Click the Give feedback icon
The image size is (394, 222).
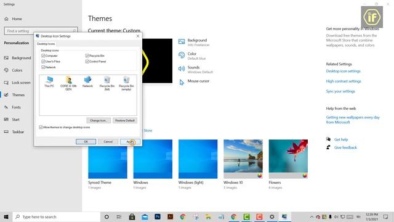(328, 147)
